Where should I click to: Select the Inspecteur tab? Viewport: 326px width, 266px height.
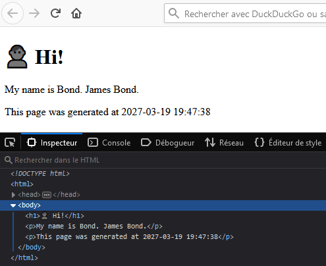point(52,143)
